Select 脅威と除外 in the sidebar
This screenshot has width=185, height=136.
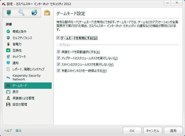pos(28,31)
